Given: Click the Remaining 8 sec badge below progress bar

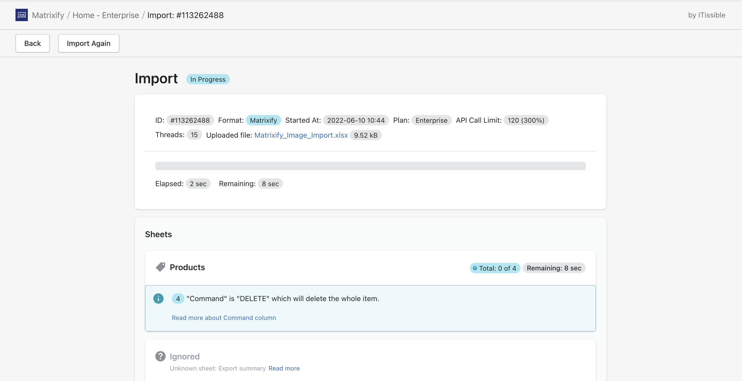Looking at the screenshot, I should click(x=270, y=184).
